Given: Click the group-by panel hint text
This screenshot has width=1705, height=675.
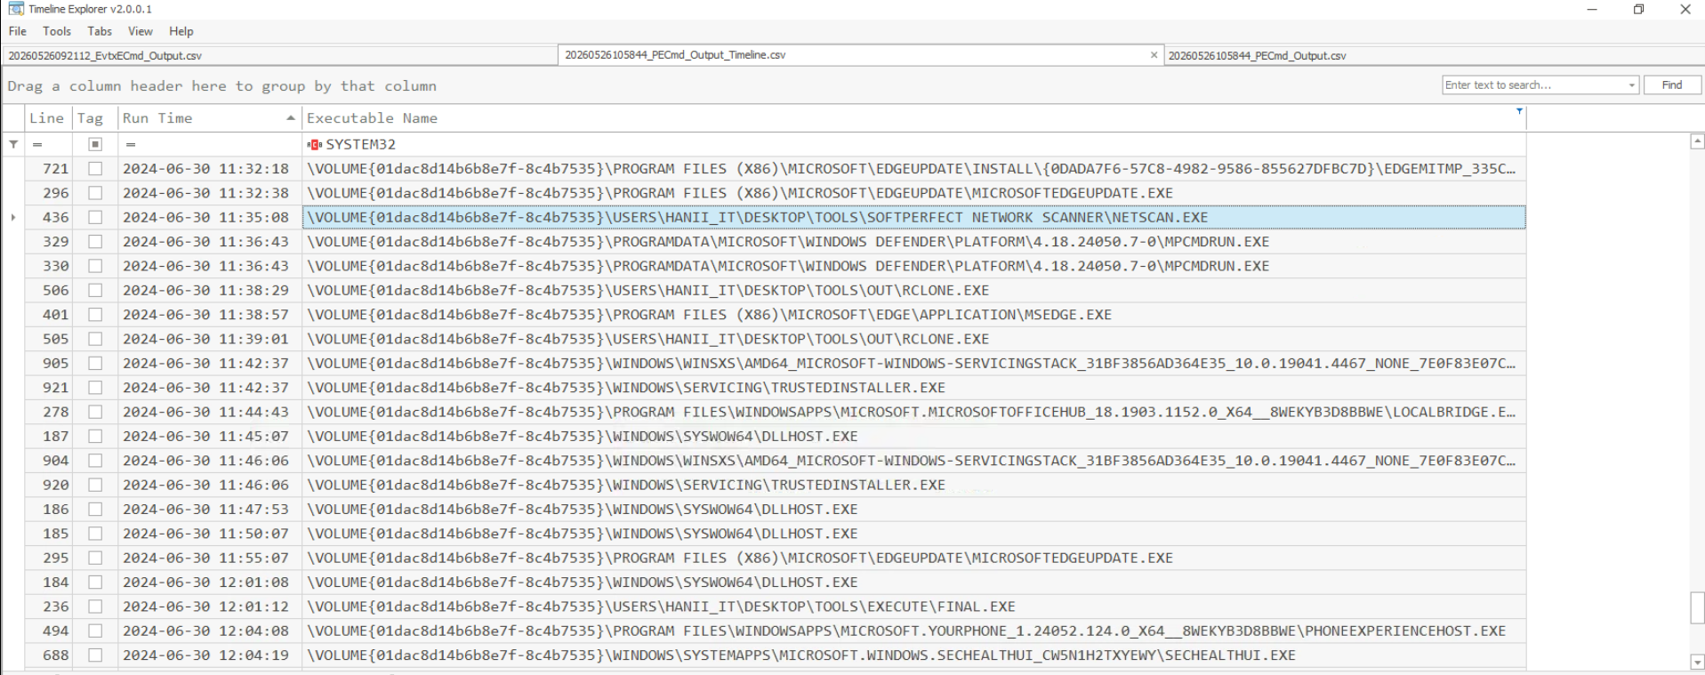Looking at the screenshot, I should point(221,86).
